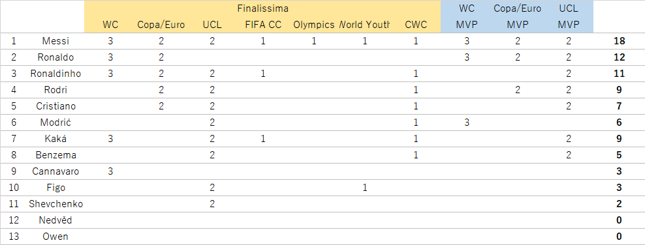The image size is (645, 245).
Task: Click Figo's World Youth value 1
Action: pos(364,188)
